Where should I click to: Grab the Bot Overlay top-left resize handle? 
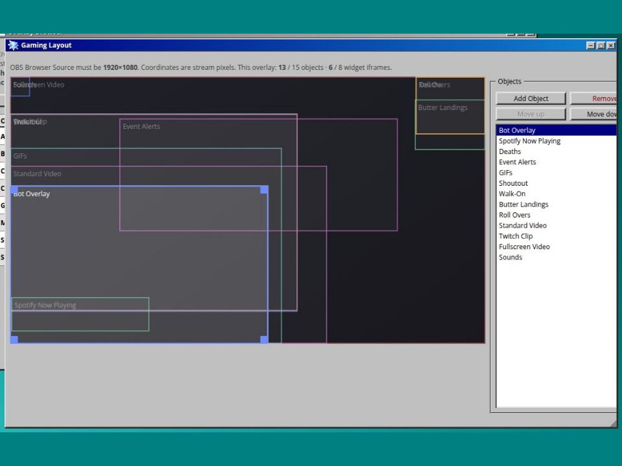pos(14,190)
